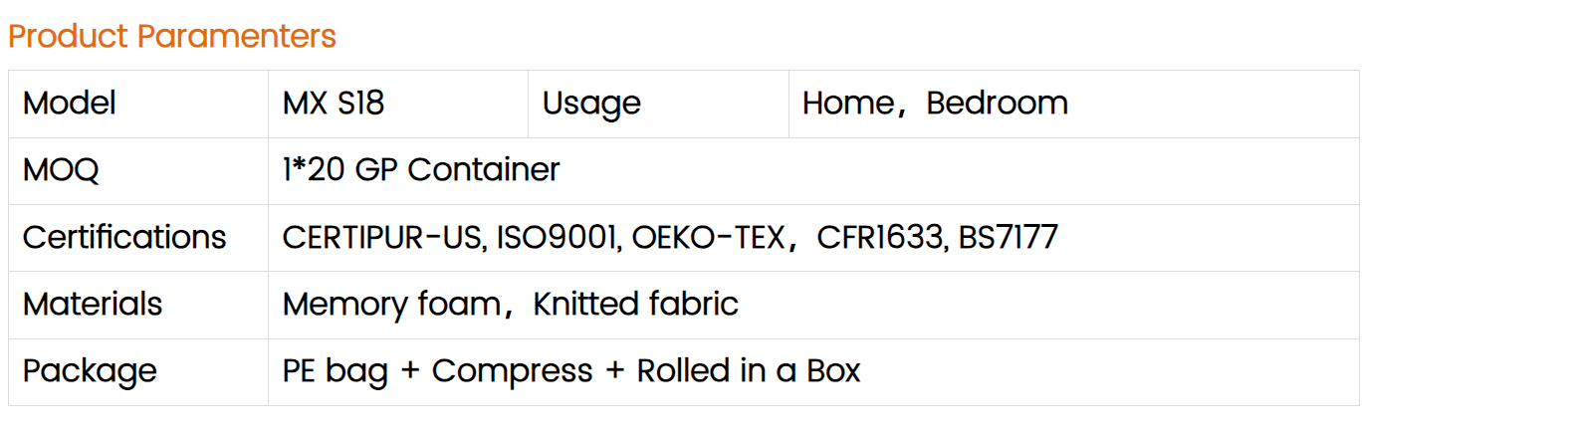Select the Certifications label cell
This screenshot has height=439, width=1574.
click(138, 237)
